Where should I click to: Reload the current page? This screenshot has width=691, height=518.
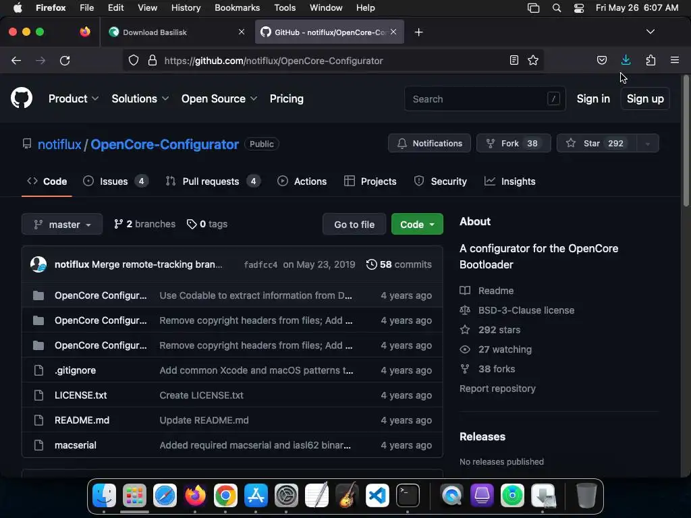65,60
